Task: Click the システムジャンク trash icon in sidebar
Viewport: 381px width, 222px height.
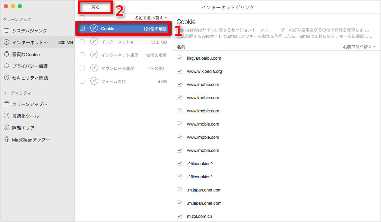Action: pos(7,31)
